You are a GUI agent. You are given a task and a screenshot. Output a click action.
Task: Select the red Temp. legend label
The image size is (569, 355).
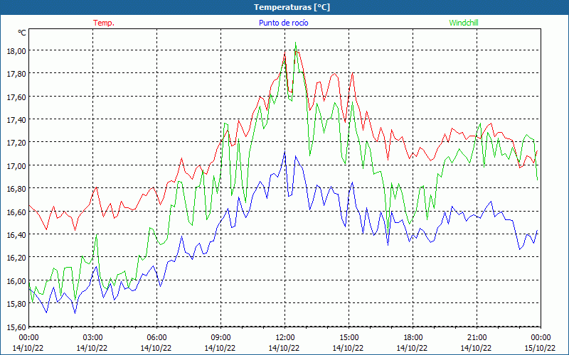click(104, 23)
